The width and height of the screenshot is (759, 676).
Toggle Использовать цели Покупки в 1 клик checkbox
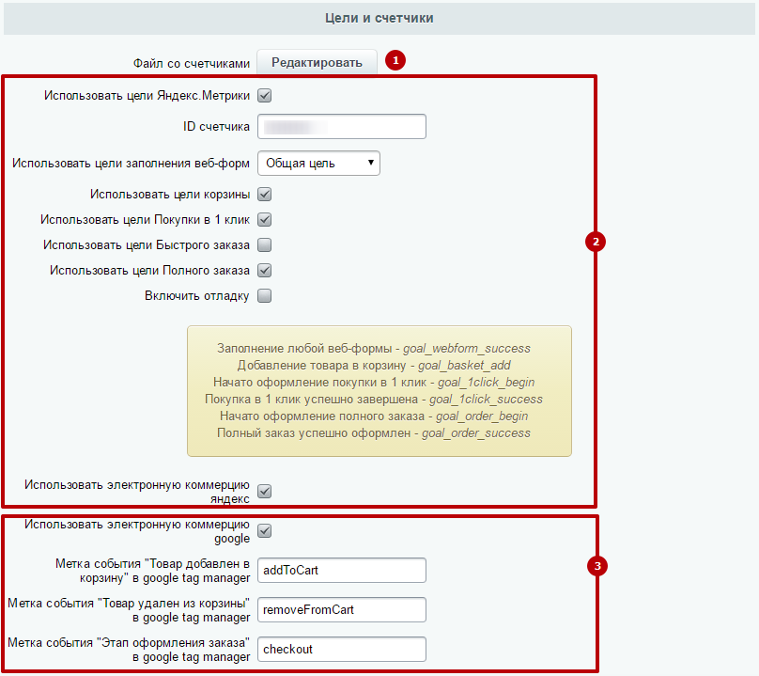pos(264,219)
